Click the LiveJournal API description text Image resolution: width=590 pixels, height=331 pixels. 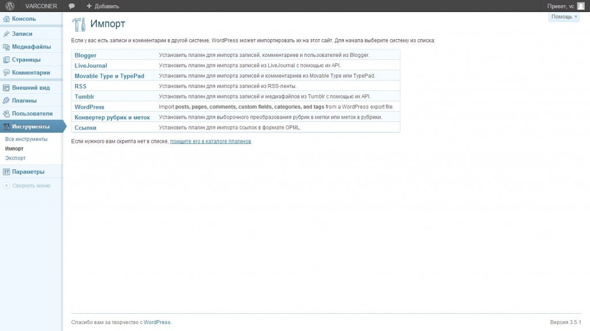click(x=250, y=66)
